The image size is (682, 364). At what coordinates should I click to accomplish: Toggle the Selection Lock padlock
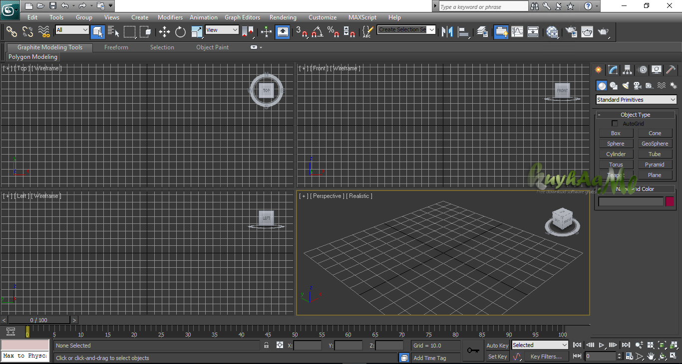pos(266,345)
